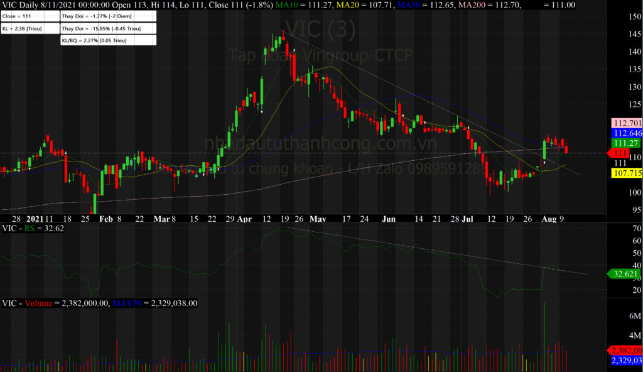Click 'Aug 9' on the time axis
The image size is (643, 372).
pos(551,219)
